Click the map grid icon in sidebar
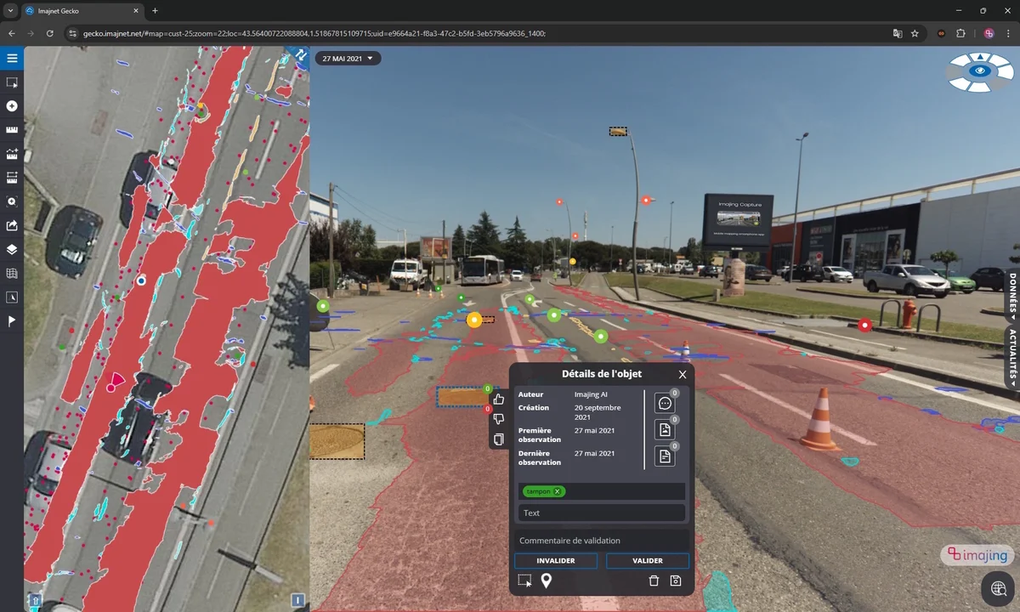 coord(12,274)
